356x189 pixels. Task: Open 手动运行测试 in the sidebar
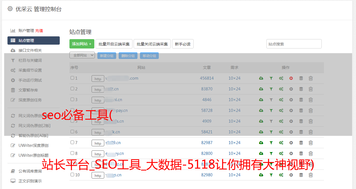pos(30,80)
